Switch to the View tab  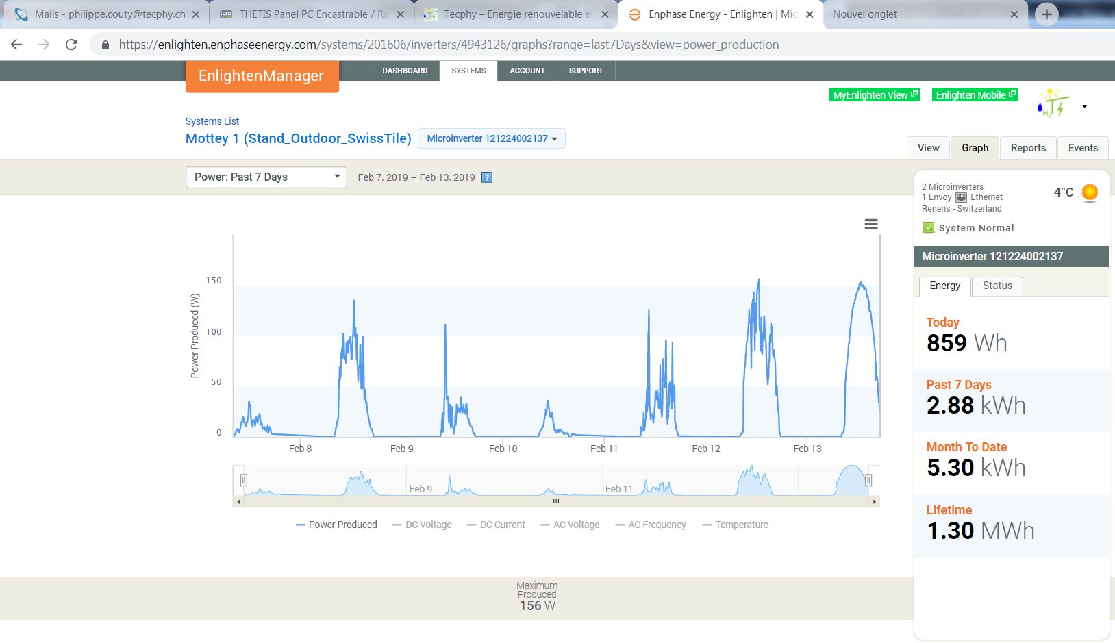coord(929,148)
